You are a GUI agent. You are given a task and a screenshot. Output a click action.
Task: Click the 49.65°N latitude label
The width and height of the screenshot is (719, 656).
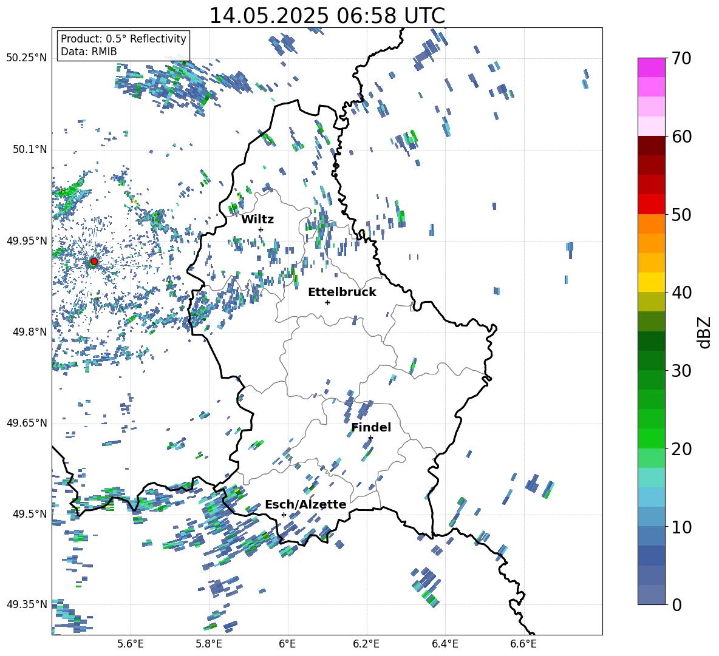[x=27, y=422]
